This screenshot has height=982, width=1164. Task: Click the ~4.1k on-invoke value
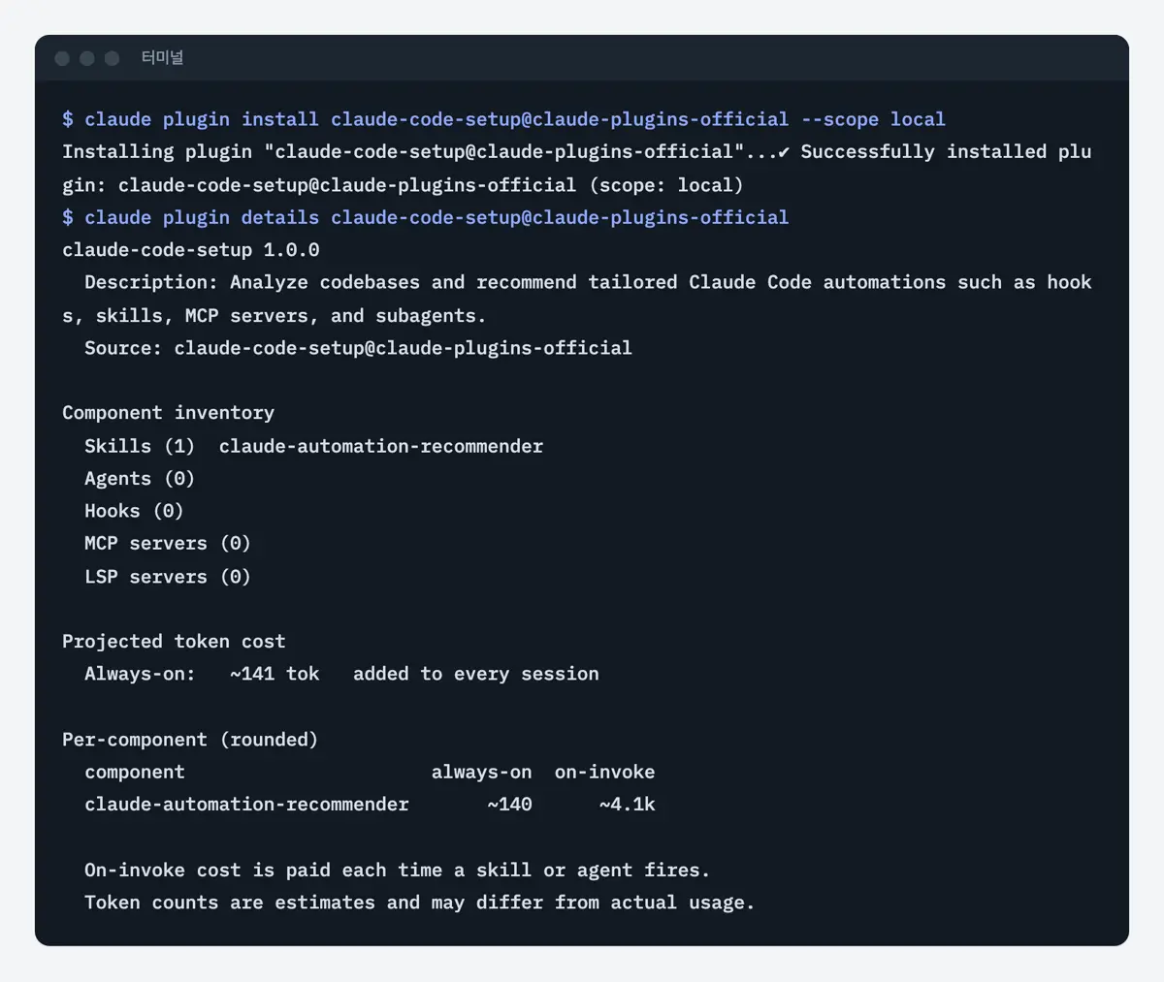coord(628,805)
